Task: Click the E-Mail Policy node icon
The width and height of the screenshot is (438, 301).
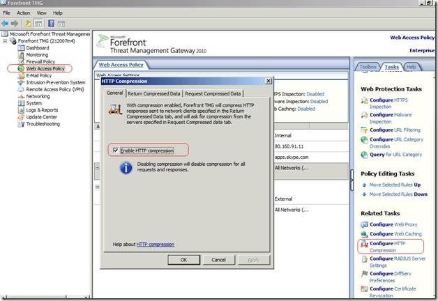Action: [21, 76]
